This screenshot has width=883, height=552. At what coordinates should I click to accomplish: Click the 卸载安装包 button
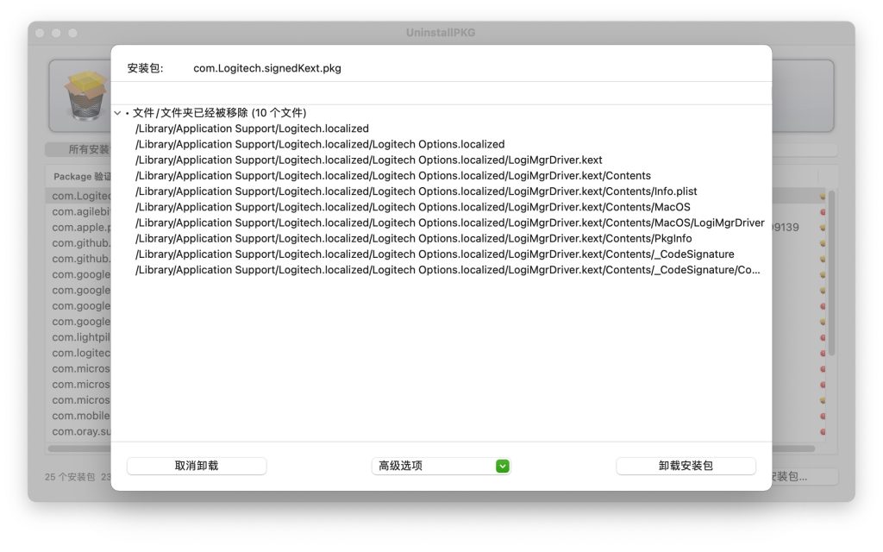pos(686,466)
